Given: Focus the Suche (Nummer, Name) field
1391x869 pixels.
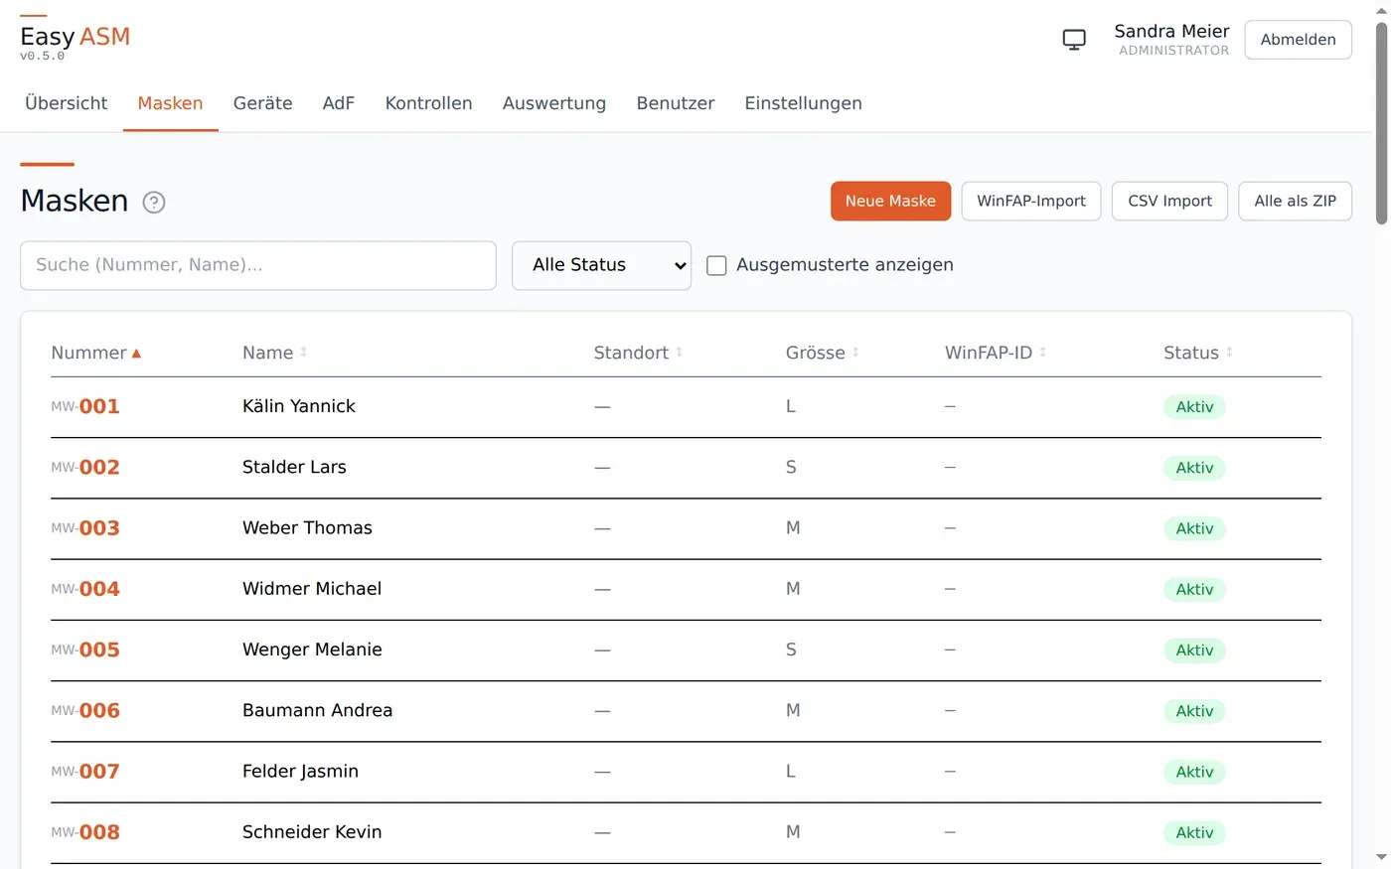Looking at the screenshot, I should tap(258, 265).
